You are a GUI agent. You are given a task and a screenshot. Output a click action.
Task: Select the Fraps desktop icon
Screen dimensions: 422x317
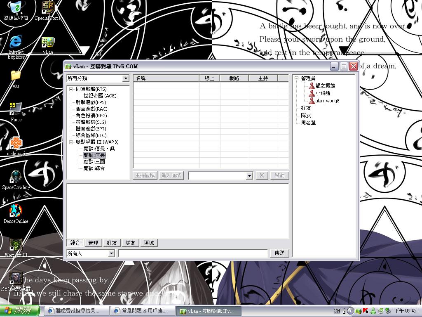[x=16, y=112]
